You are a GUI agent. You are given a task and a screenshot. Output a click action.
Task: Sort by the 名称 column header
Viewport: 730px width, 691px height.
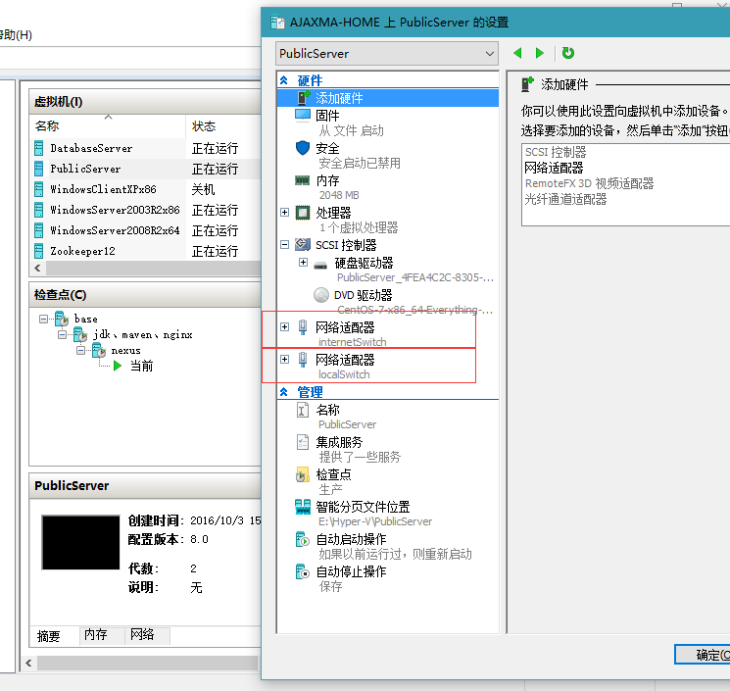[108, 126]
